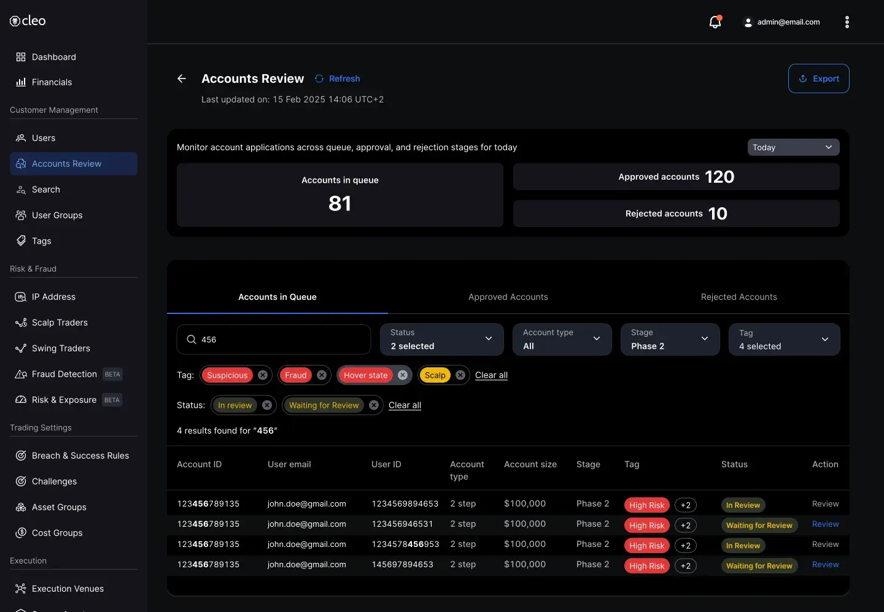Switch to Accounts in Queue tab
The image size is (884, 612).
(277, 297)
